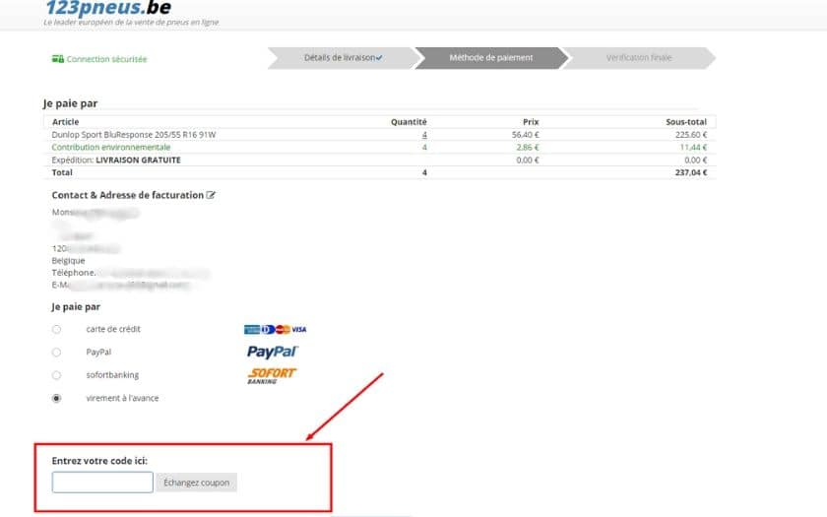The height and width of the screenshot is (517, 827).
Task: Click Connection sécurisée text
Action: [106, 59]
